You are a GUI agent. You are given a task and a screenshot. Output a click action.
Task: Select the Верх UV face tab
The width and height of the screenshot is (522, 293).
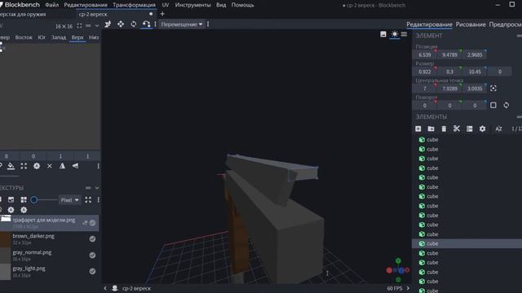click(x=77, y=37)
